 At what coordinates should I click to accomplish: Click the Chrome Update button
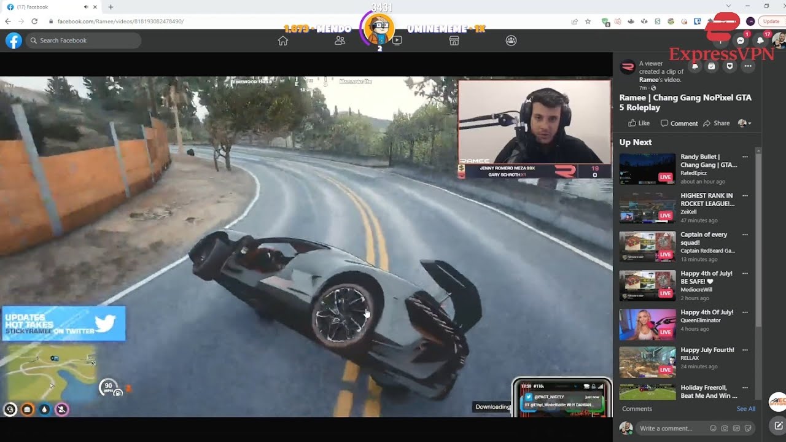point(771,21)
